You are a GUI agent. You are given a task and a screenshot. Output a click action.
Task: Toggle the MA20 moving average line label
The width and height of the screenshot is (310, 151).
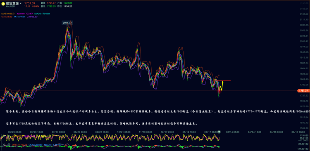click(42, 14)
